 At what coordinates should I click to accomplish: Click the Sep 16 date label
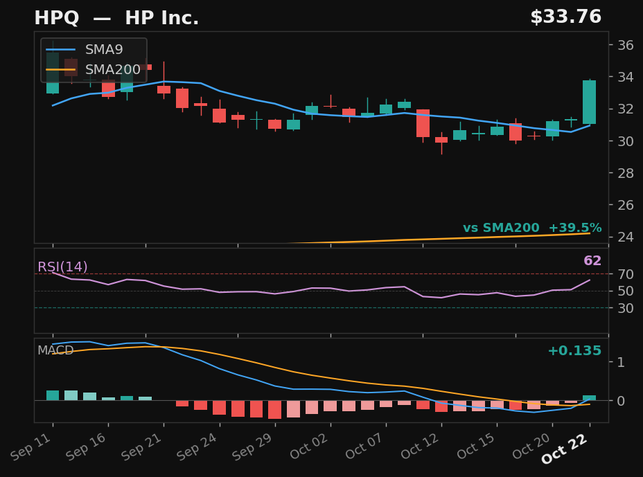[x=86, y=447]
